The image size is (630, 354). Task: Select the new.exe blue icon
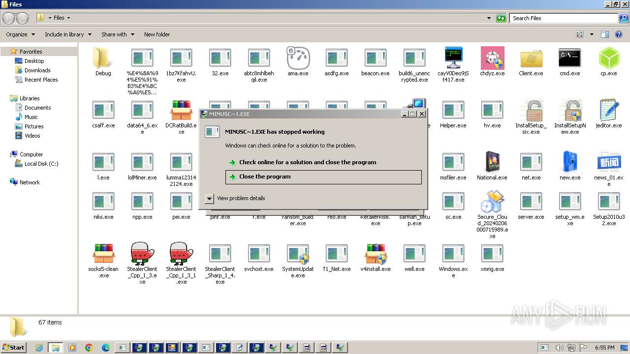click(570, 162)
